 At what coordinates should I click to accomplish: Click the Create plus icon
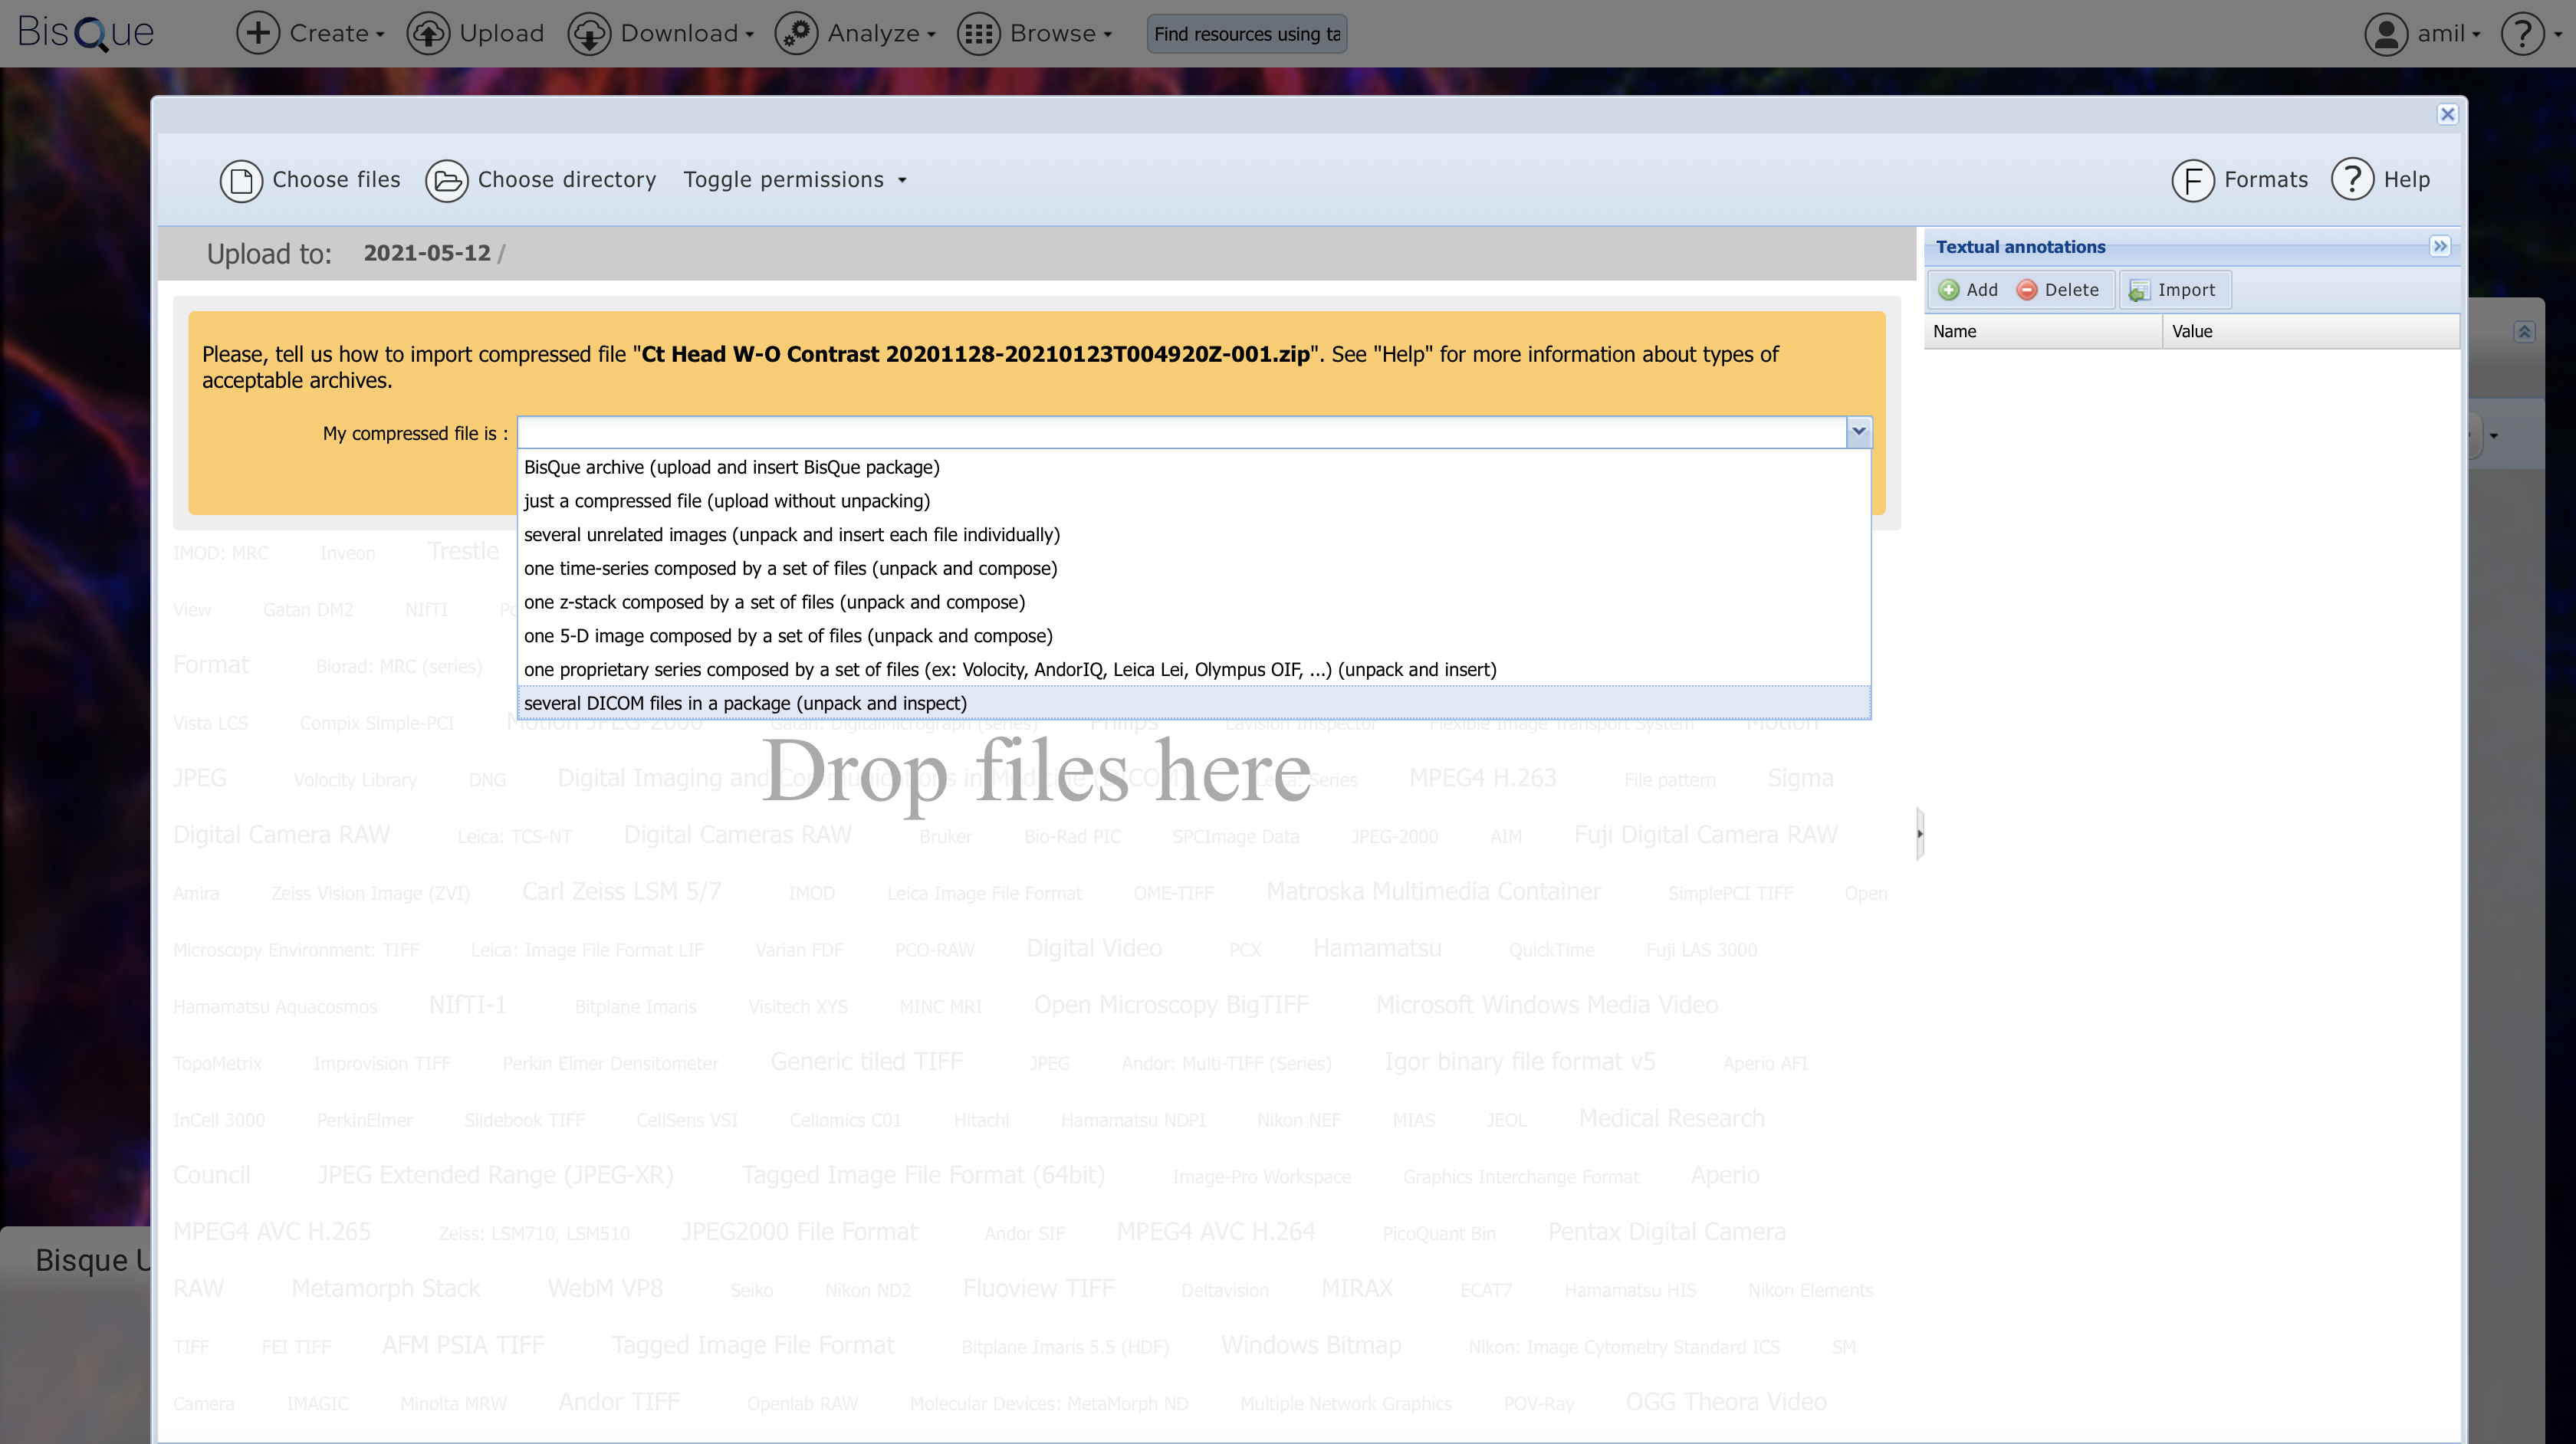(x=258, y=33)
